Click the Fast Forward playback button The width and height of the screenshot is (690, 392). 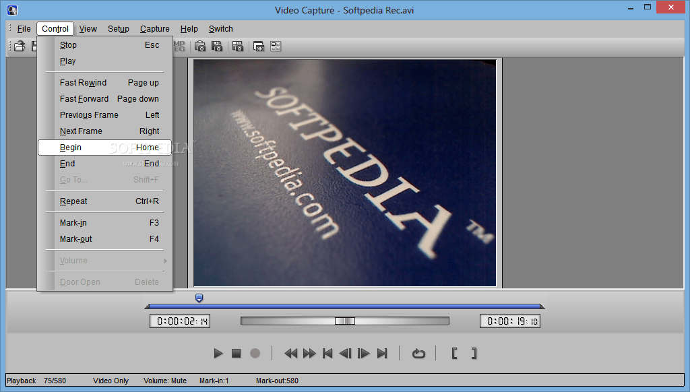tap(309, 353)
